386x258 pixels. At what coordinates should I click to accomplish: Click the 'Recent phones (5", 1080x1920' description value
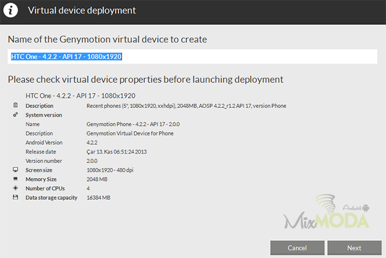click(186, 106)
